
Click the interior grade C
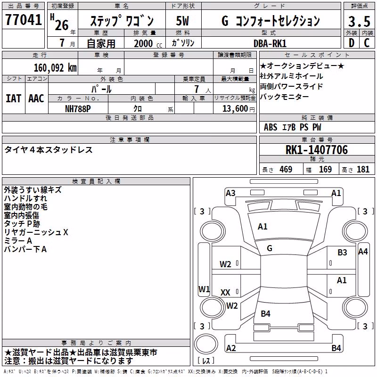367,43
